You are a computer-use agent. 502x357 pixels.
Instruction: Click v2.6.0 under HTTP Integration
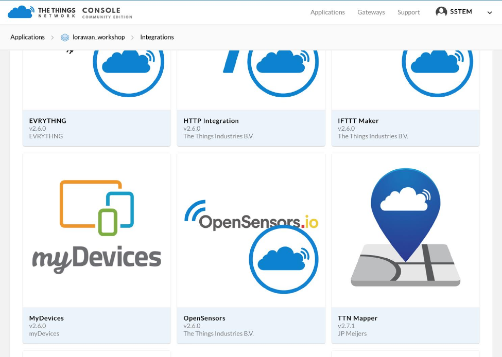(x=192, y=128)
